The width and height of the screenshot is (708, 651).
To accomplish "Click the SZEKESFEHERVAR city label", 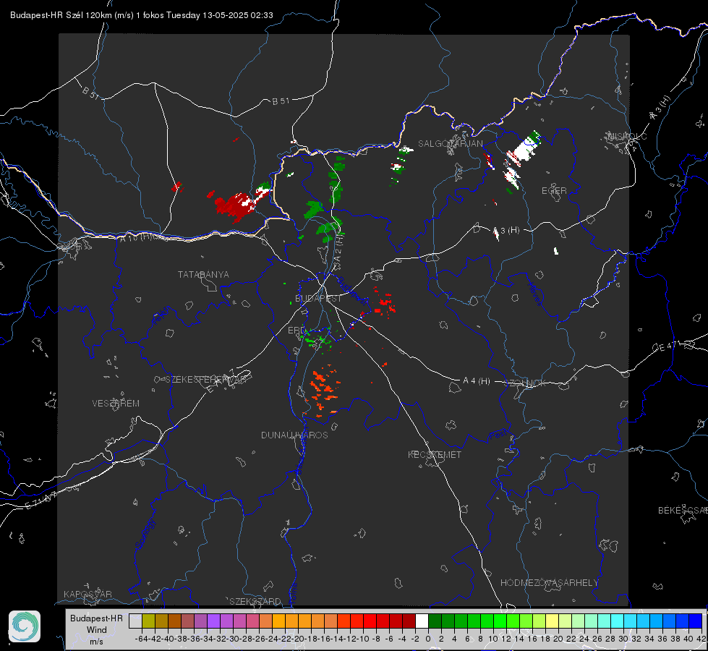I will click(x=206, y=379).
